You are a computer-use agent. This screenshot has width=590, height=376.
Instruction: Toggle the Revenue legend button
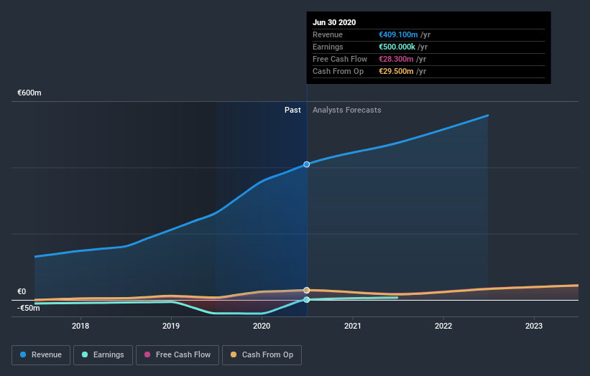click(x=41, y=355)
